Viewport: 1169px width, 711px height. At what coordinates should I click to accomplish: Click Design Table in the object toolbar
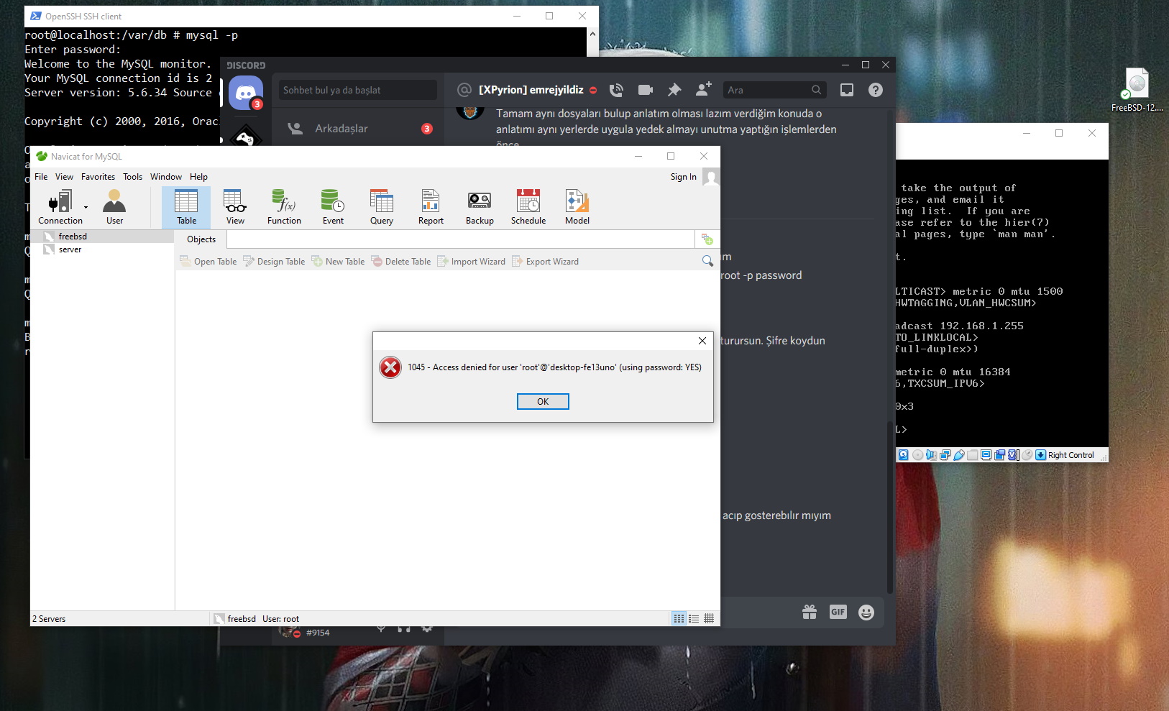tap(274, 262)
